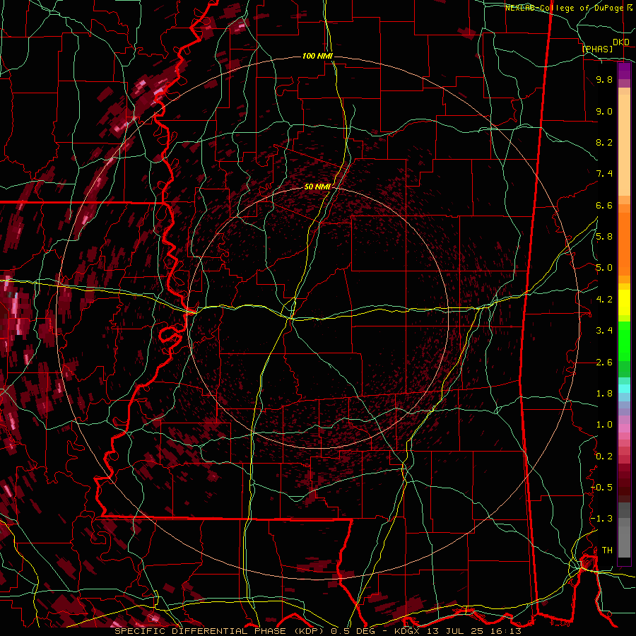636x636 pixels.
Task: Click the 1.0 value on the scale
Action: point(604,425)
